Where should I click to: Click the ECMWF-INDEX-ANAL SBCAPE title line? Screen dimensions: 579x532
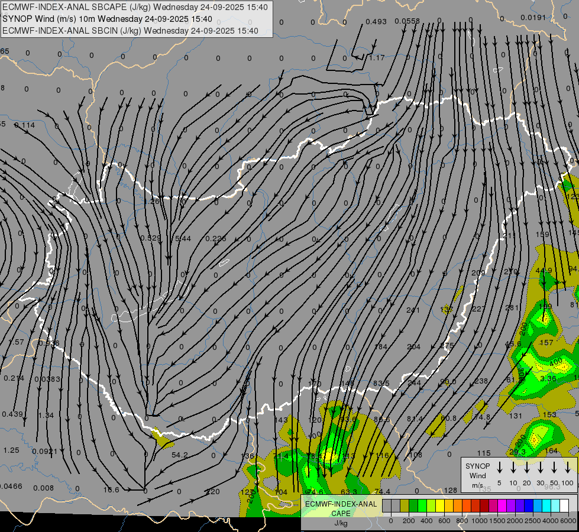(x=135, y=7)
